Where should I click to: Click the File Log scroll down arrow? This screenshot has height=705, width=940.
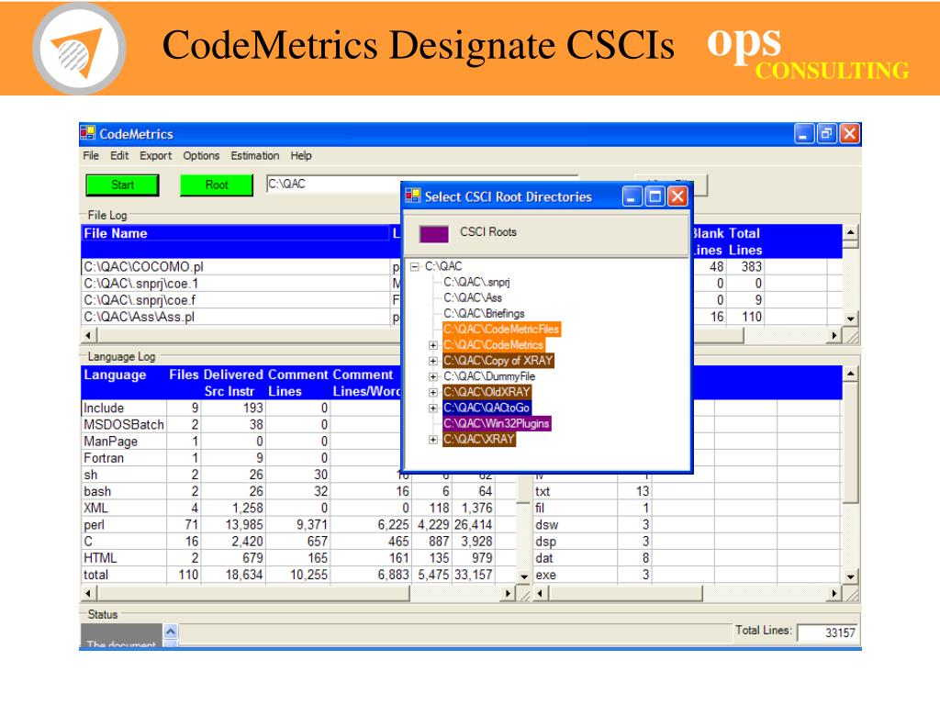pos(851,319)
